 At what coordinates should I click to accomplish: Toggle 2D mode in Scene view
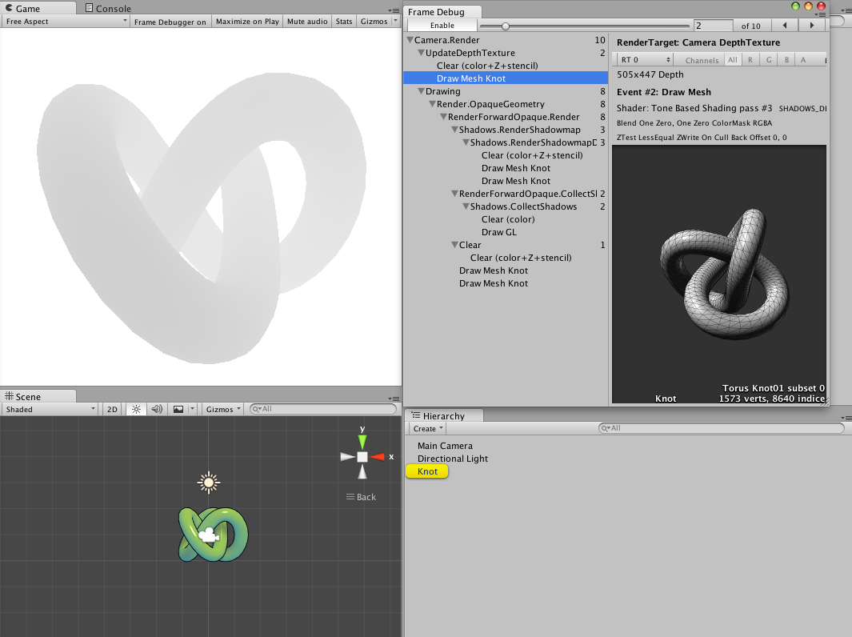(x=112, y=409)
